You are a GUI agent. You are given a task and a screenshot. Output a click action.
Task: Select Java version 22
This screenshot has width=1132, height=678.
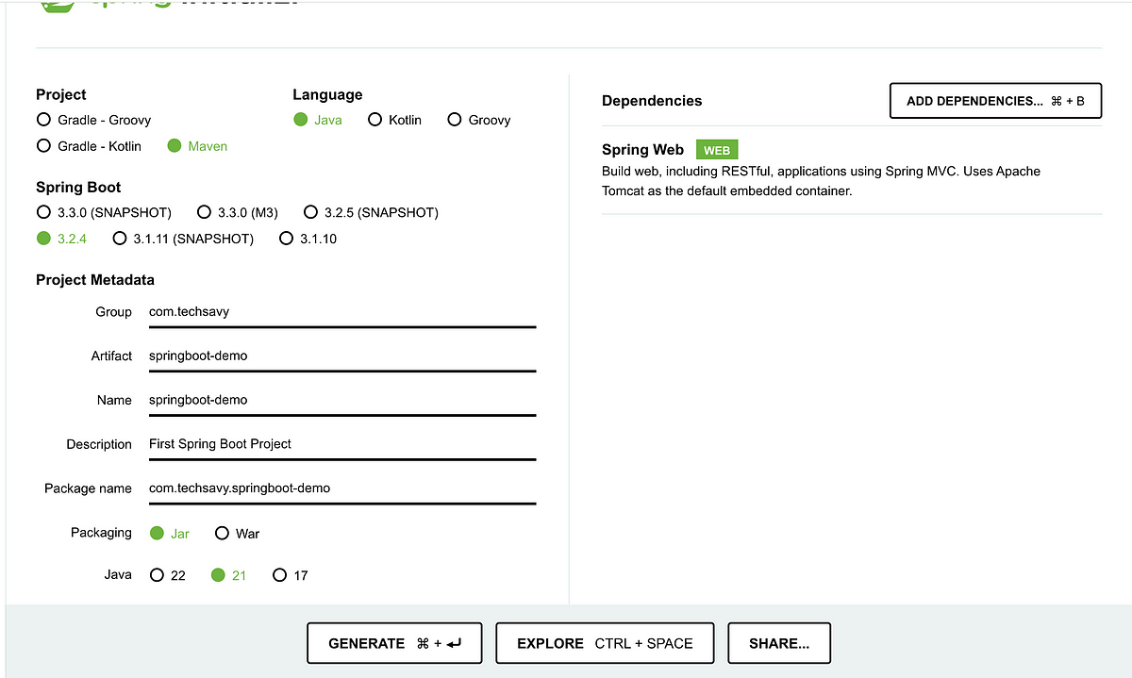pyautogui.click(x=168, y=575)
